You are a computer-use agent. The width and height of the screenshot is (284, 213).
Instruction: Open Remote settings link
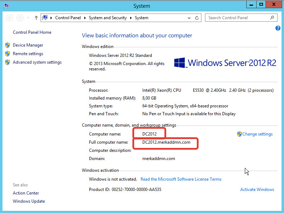(28, 54)
